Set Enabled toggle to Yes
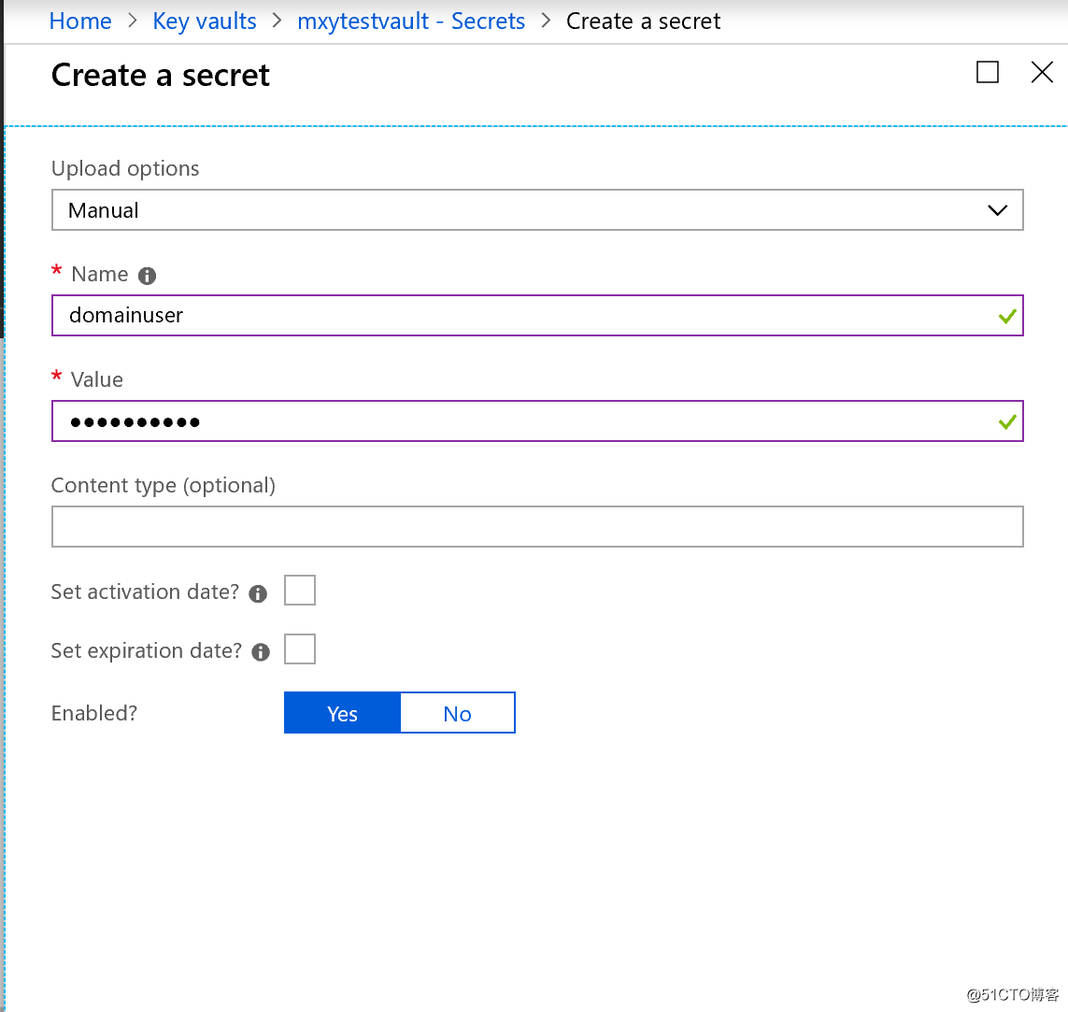Viewport: 1068px width, 1012px height. click(x=342, y=713)
